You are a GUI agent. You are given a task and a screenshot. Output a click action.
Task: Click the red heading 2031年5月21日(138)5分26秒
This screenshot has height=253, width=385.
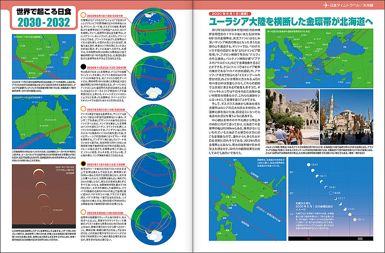(x=106, y=109)
